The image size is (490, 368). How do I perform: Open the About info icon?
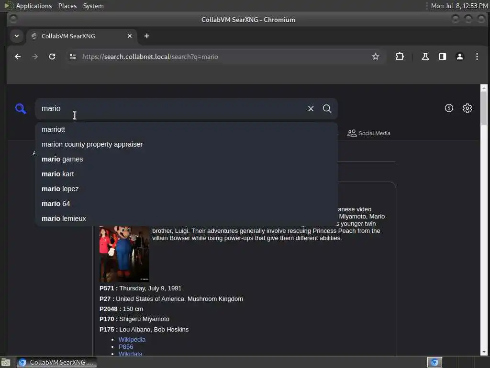click(449, 108)
